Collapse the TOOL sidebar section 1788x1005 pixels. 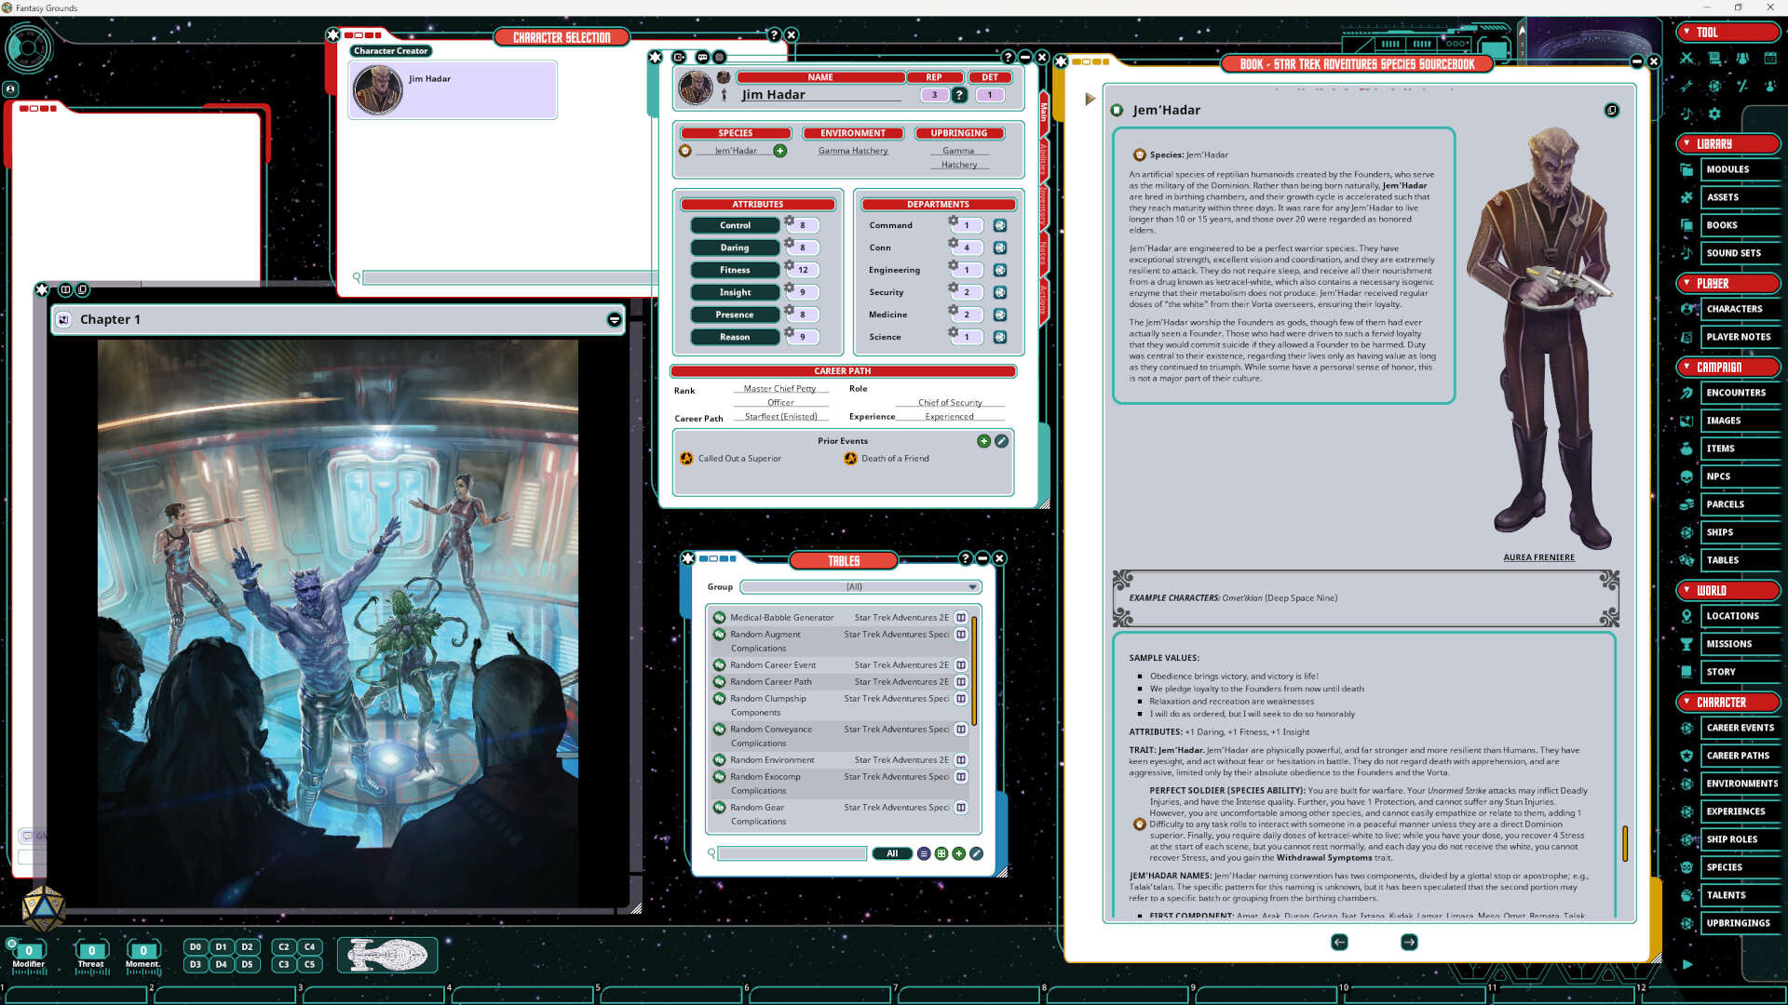pos(1727,32)
